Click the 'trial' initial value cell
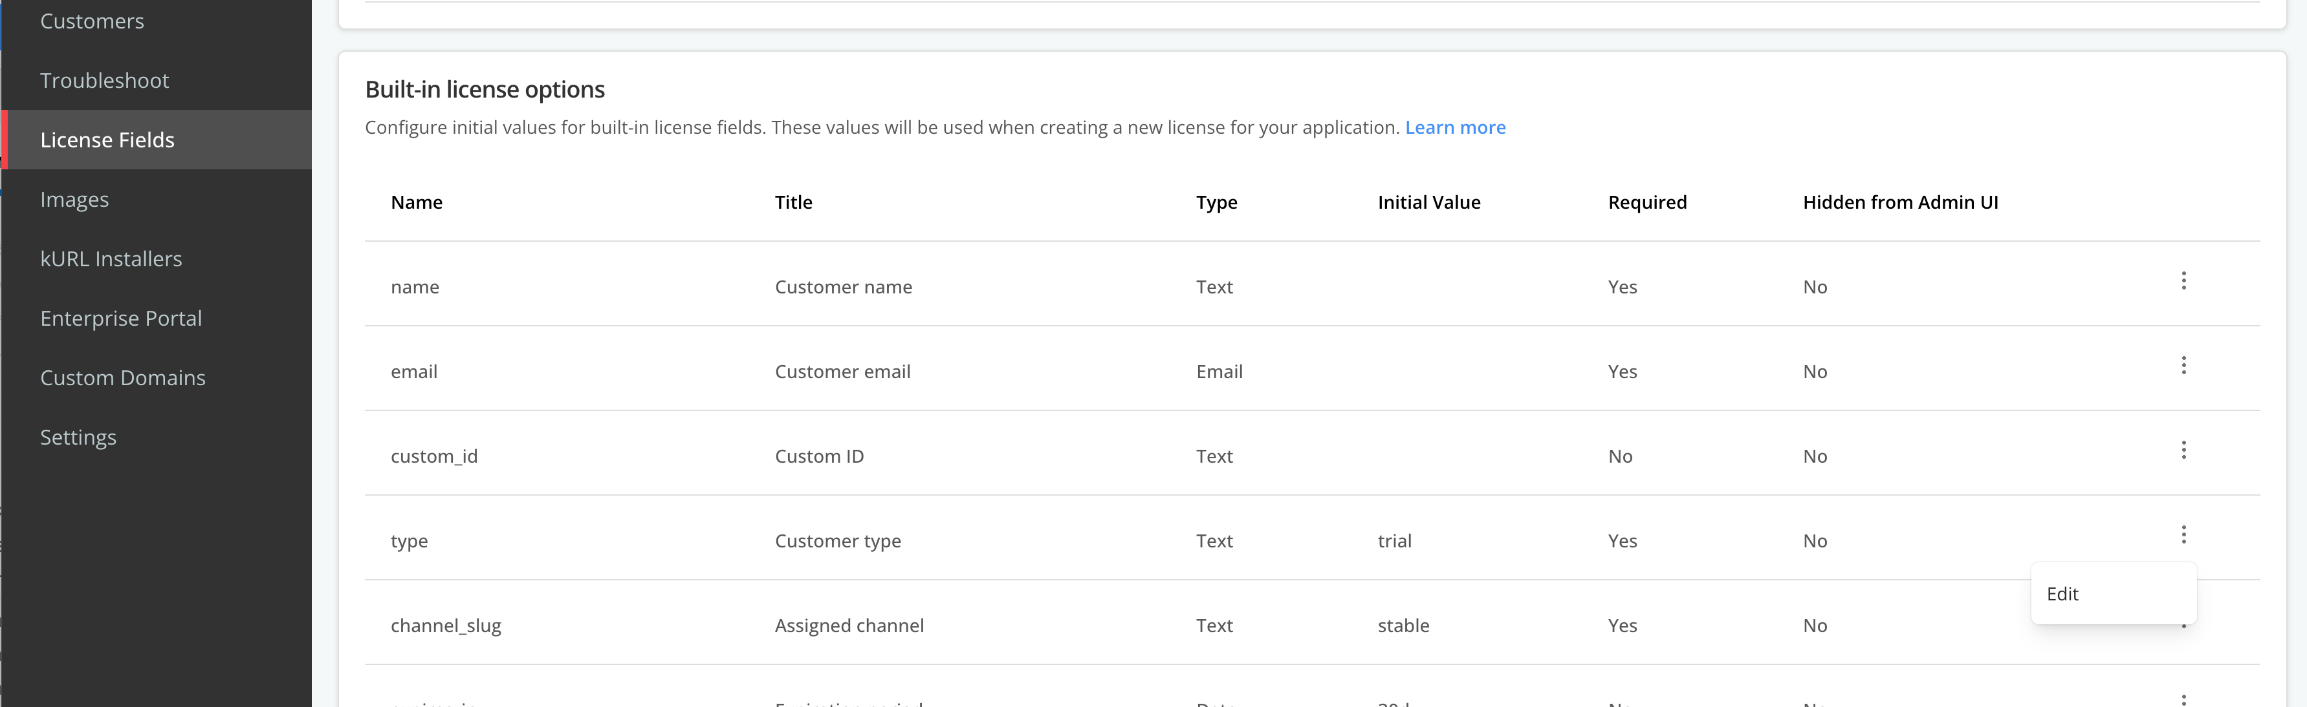2307x707 pixels. pyautogui.click(x=1394, y=540)
